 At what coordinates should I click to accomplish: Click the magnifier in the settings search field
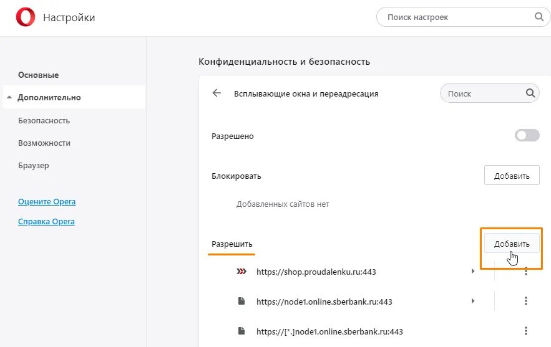539,17
